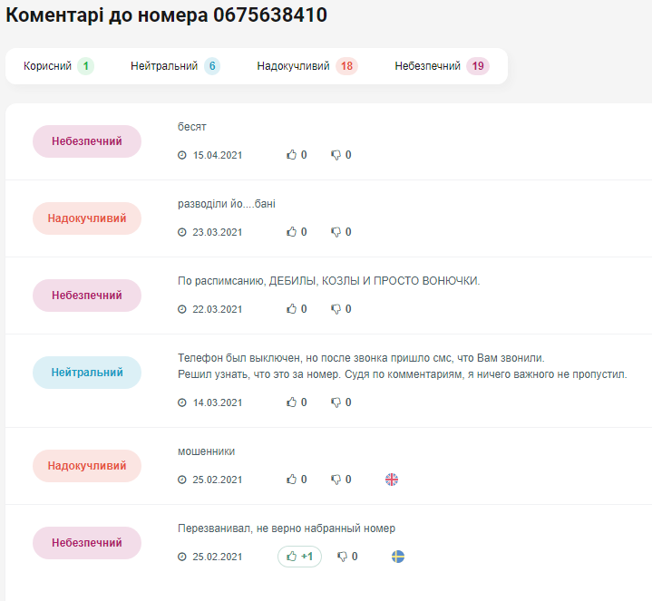Click the Swedish flag icon
This screenshot has height=601, width=652.
[x=398, y=557]
